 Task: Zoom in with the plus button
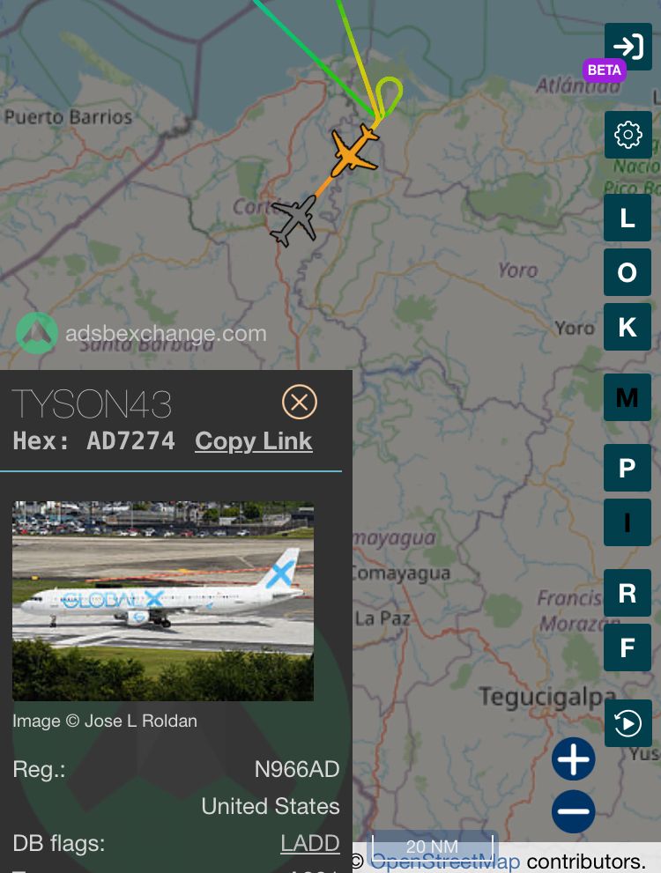[574, 758]
